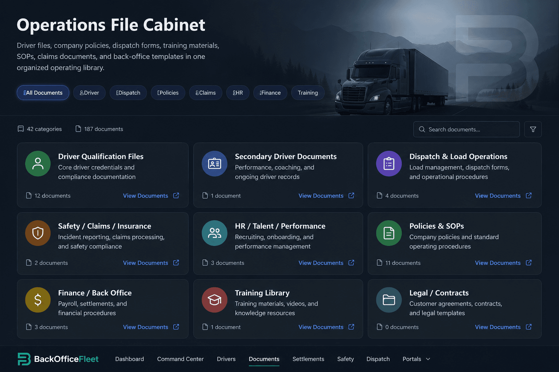Select the Finance filter chip

coord(270,93)
